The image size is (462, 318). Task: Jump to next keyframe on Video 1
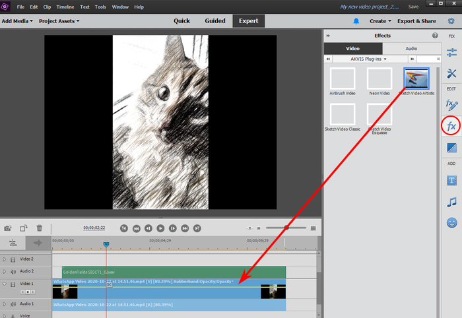point(33,292)
